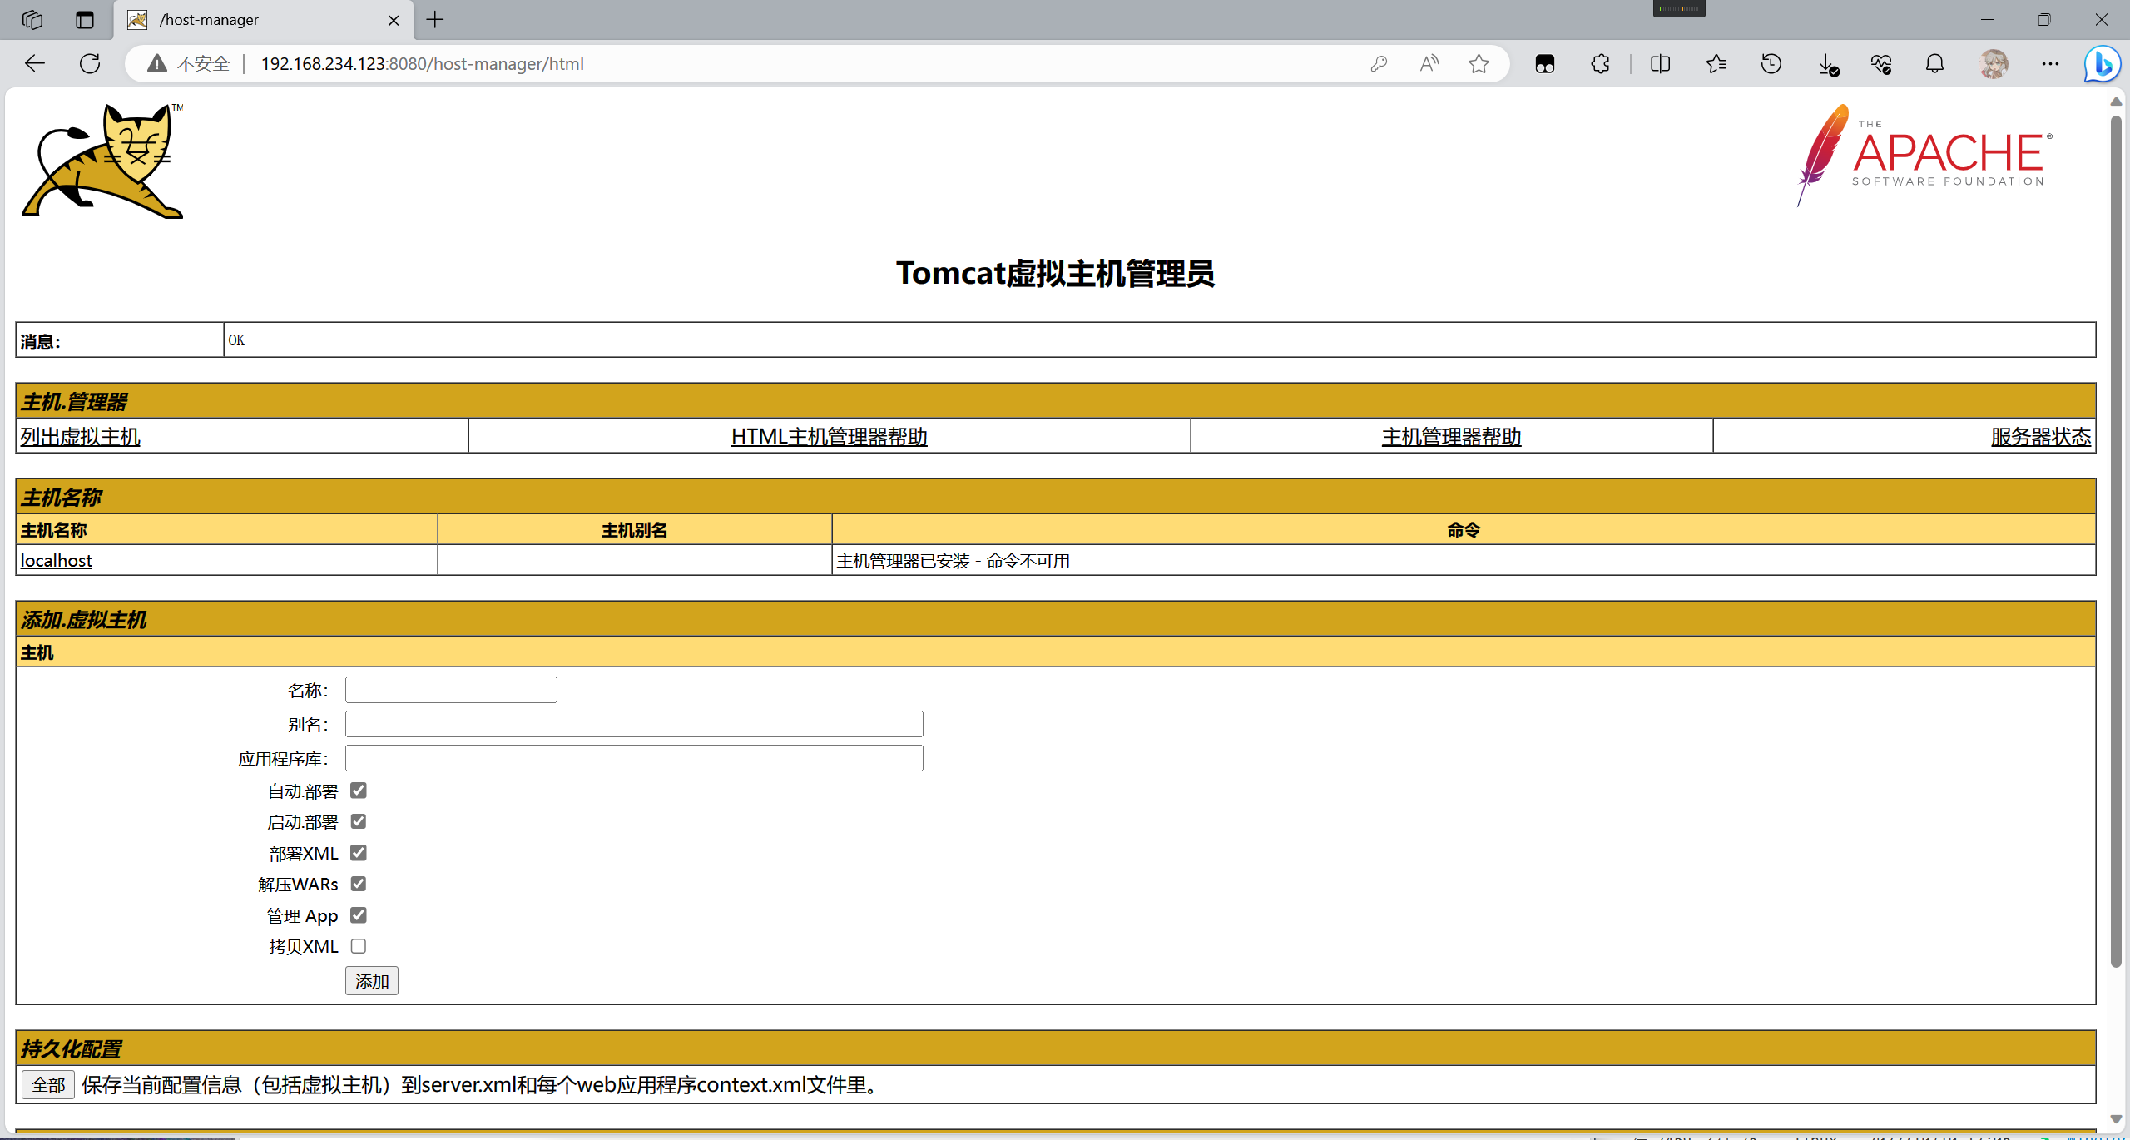
Task: Click the Tomcat虚拟主机管理员 heading
Action: pos(1055,274)
